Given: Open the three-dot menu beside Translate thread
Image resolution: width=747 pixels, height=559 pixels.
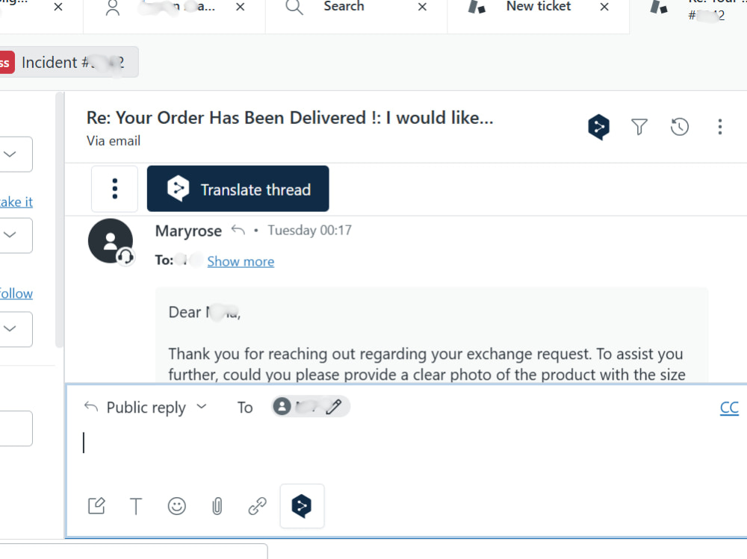Looking at the screenshot, I should point(115,189).
